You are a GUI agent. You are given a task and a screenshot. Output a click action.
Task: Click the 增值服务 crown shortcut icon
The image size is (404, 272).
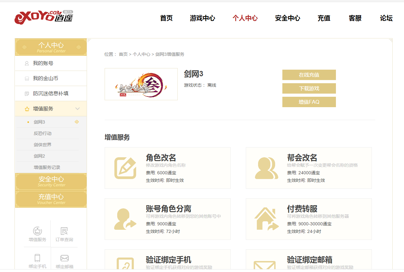[38, 231]
